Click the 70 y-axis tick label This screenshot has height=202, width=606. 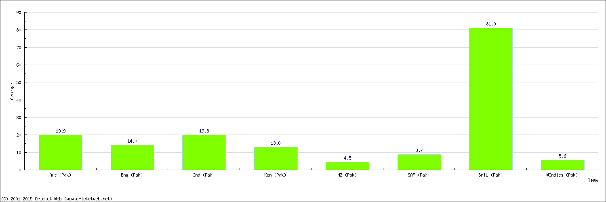[19, 47]
